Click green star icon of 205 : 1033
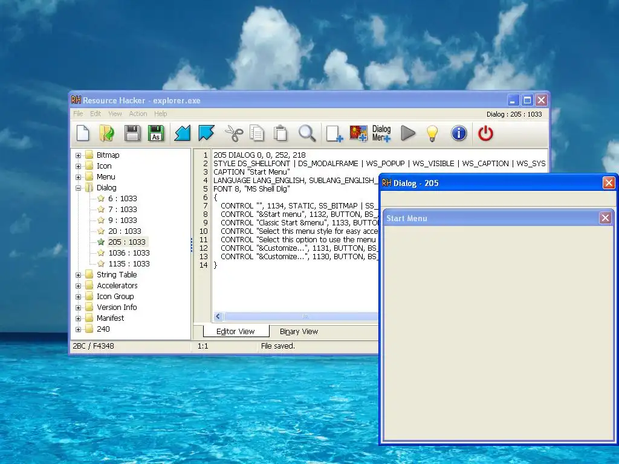This screenshot has width=619, height=464. [101, 242]
